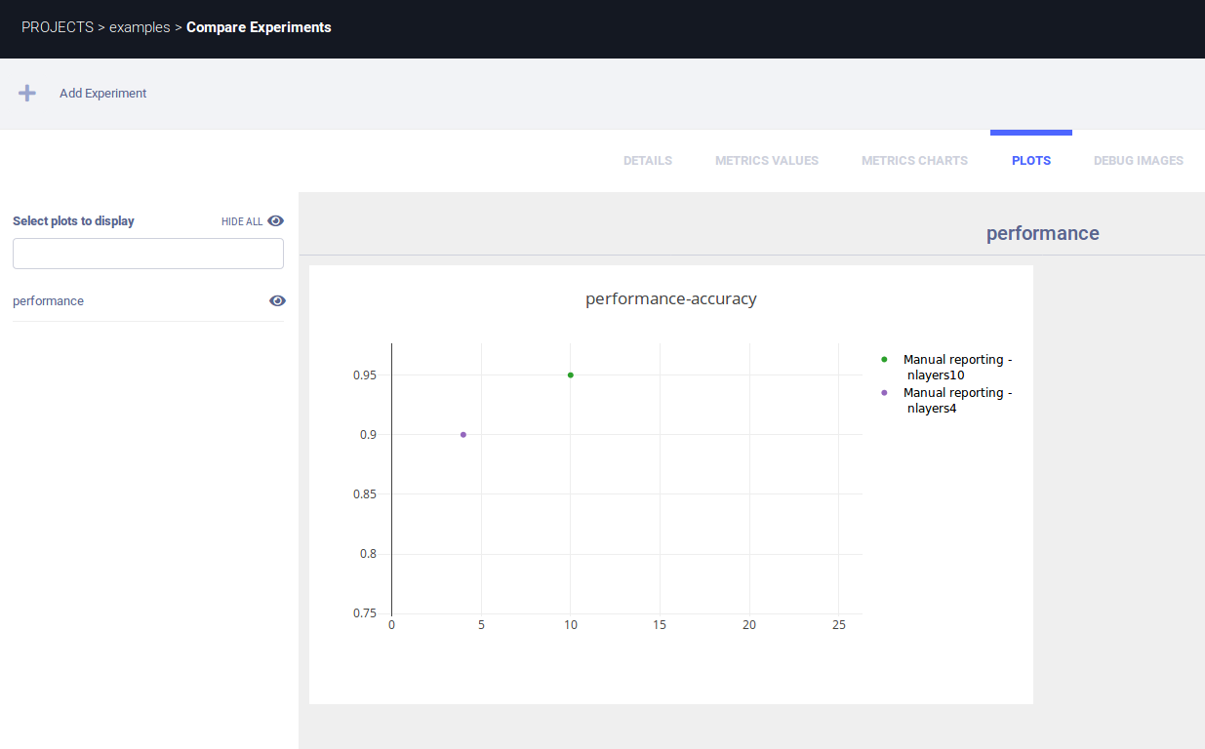Toggle the Manual reporting - nlayers10 legend text

click(x=956, y=368)
